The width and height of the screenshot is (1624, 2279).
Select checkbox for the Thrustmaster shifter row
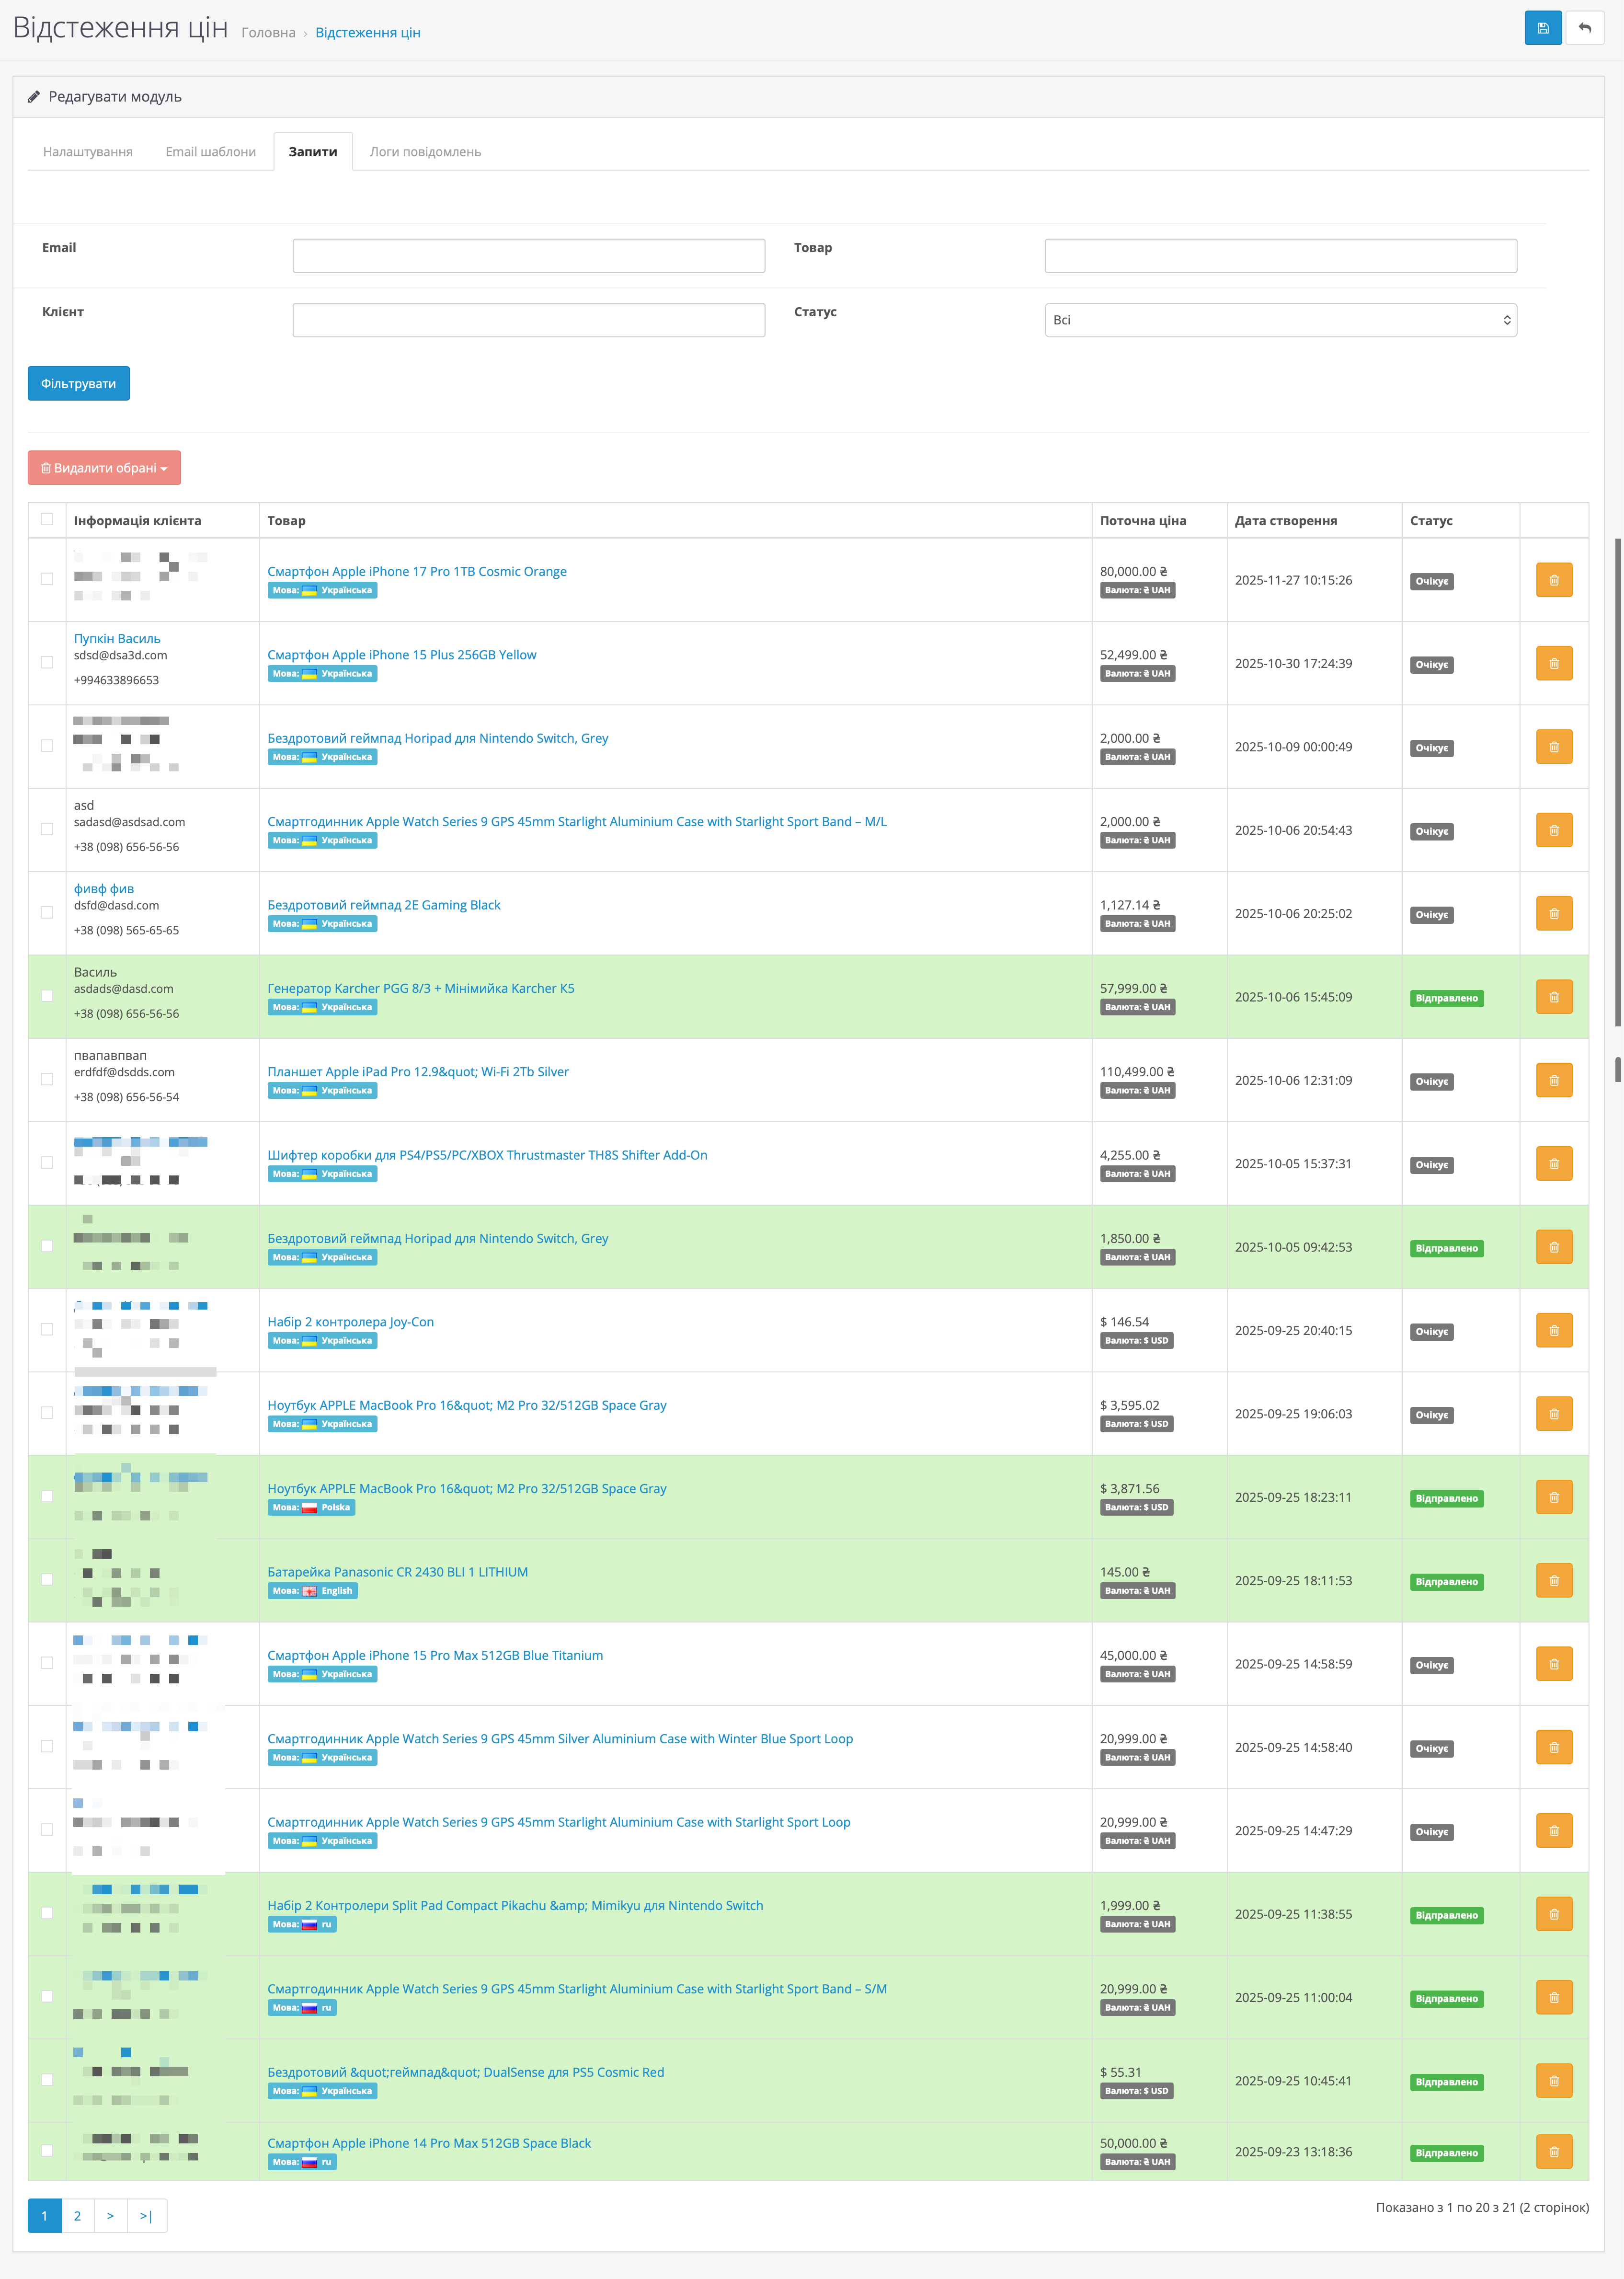[x=47, y=1162]
